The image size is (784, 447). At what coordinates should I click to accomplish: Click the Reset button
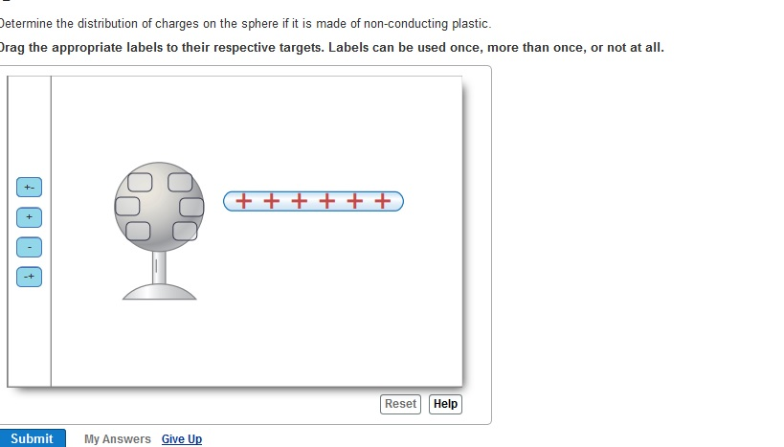pyautogui.click(x=400, y=404)
